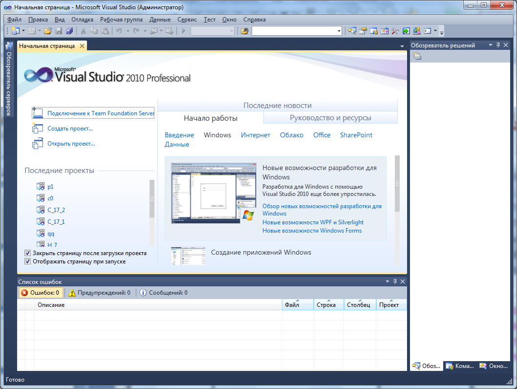Click the Undo arrow icon
The image size is (517, 389).
119,31
